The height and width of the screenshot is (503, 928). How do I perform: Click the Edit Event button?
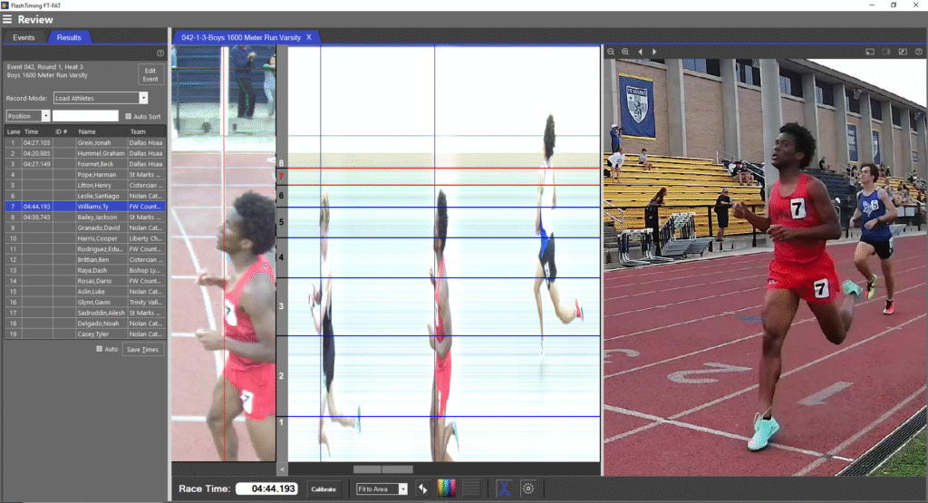150,74
